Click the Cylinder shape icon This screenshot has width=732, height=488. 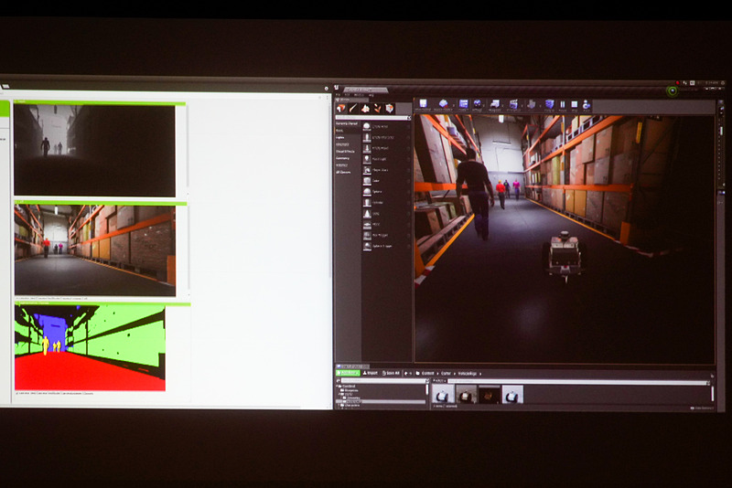pyautogui.click(x=367, y=202)
